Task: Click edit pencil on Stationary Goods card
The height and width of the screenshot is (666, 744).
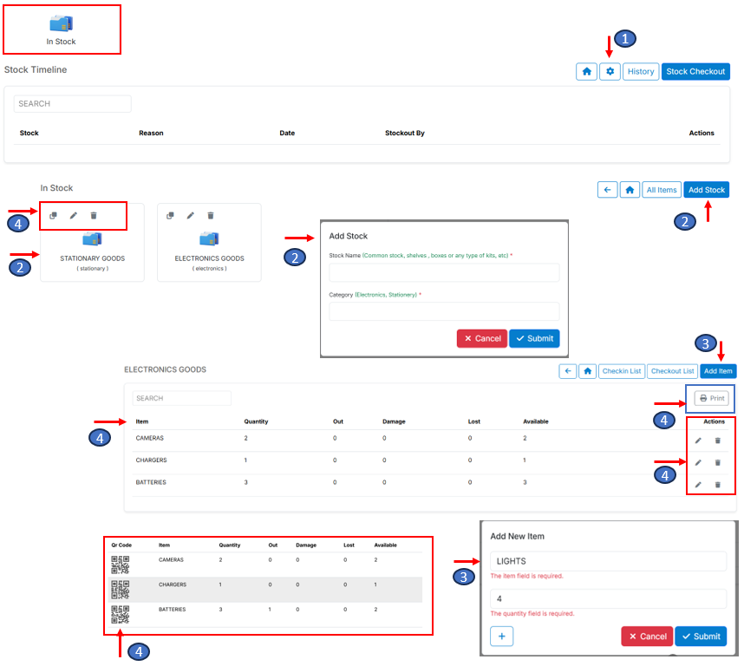Action: pyautogui.click(x=74, y=215)
